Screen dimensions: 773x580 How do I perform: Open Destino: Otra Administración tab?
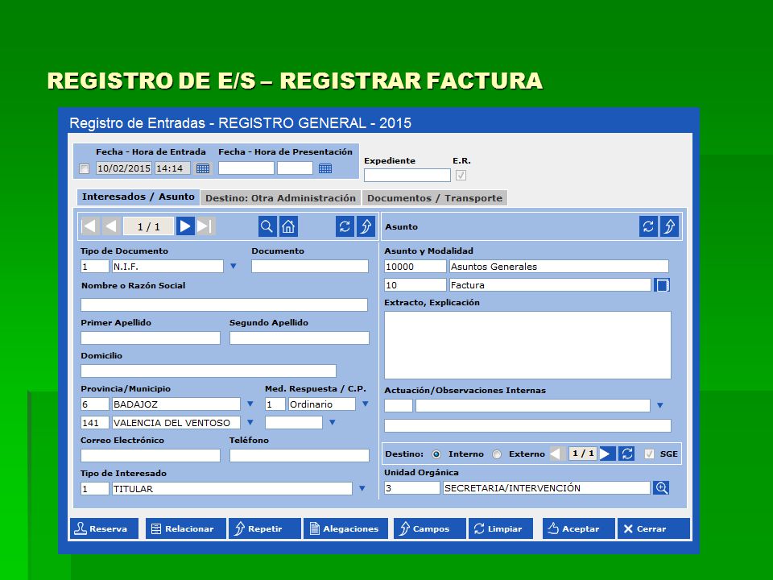coord(280,198)
